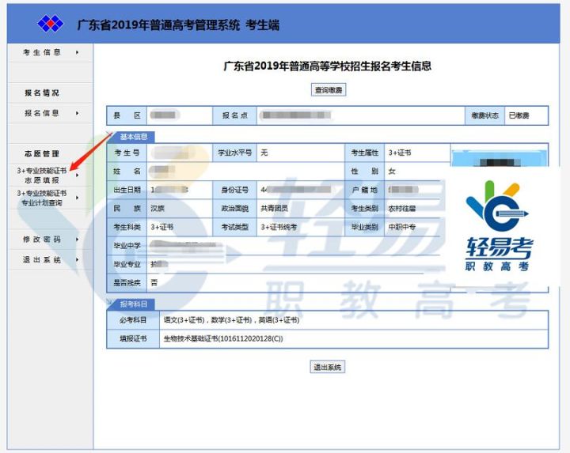This screenshot has height=453, width=570.
Task: Click the 轻易考 logo on the right
Action: [498, 226]
